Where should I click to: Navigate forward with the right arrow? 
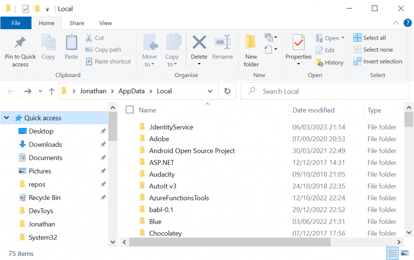(27, 91)
